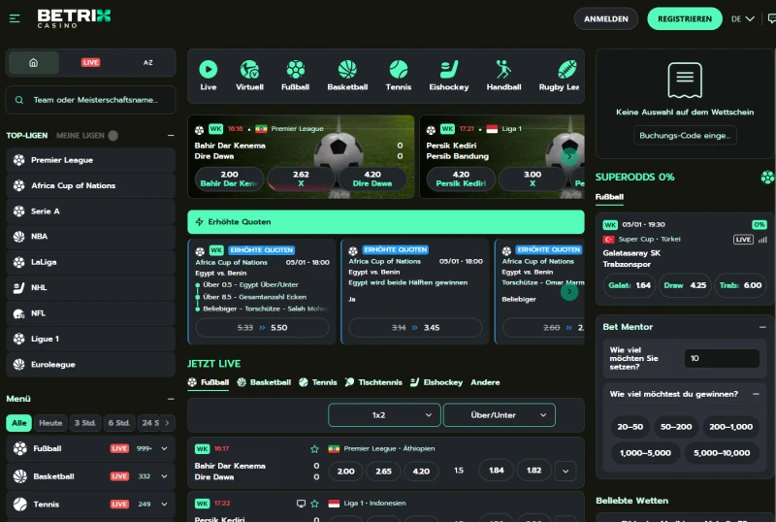776x522 pixels.
Task: Open the 1x2 market dropdown
Action: (x=384, y=415)
